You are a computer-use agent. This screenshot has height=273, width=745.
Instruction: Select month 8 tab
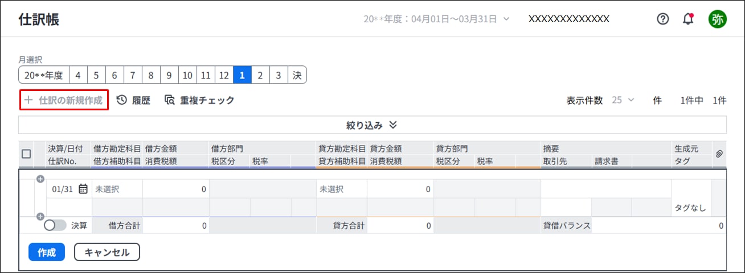(151, 75)
